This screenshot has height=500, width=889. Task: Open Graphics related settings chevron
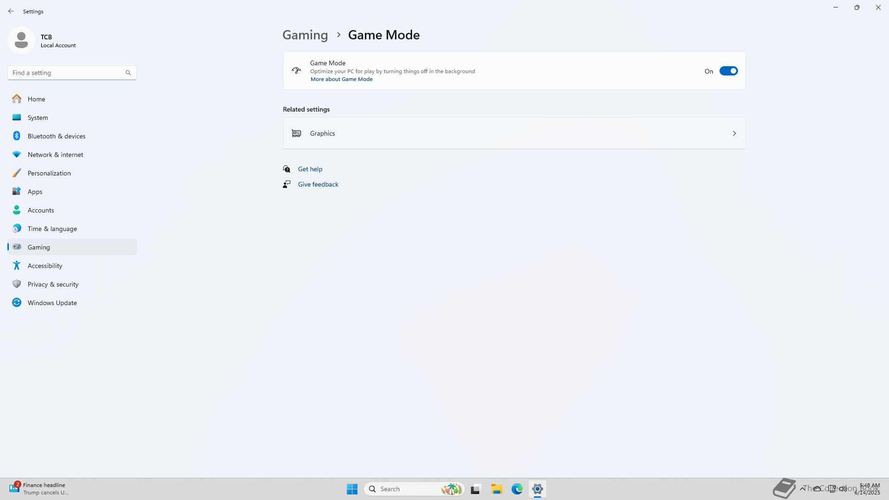pyautogui.click(x=734, y=133)
